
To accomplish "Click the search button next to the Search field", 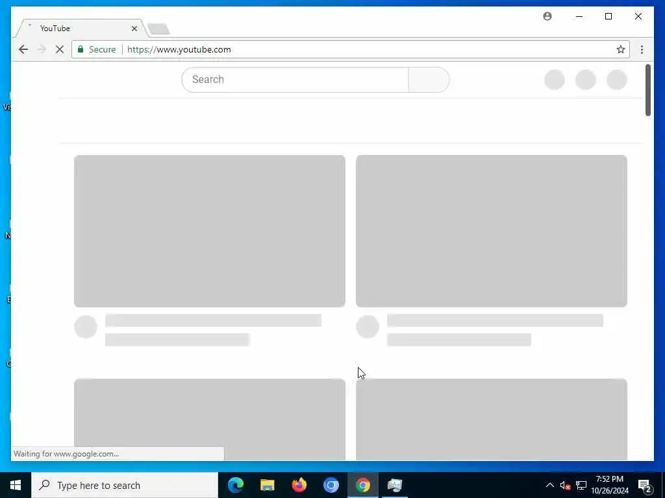I will pos(429,80).
